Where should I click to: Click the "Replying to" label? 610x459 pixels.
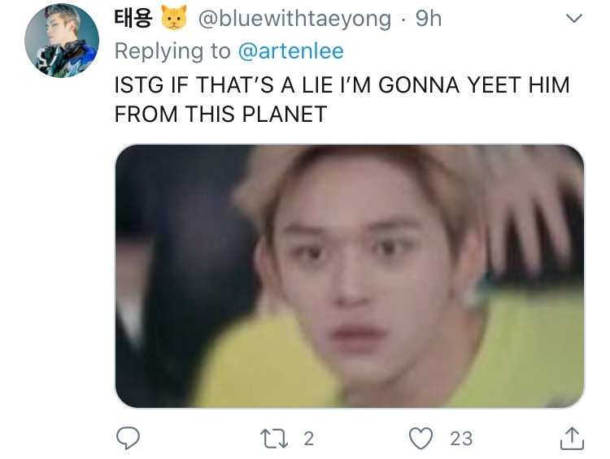(172, 51)
